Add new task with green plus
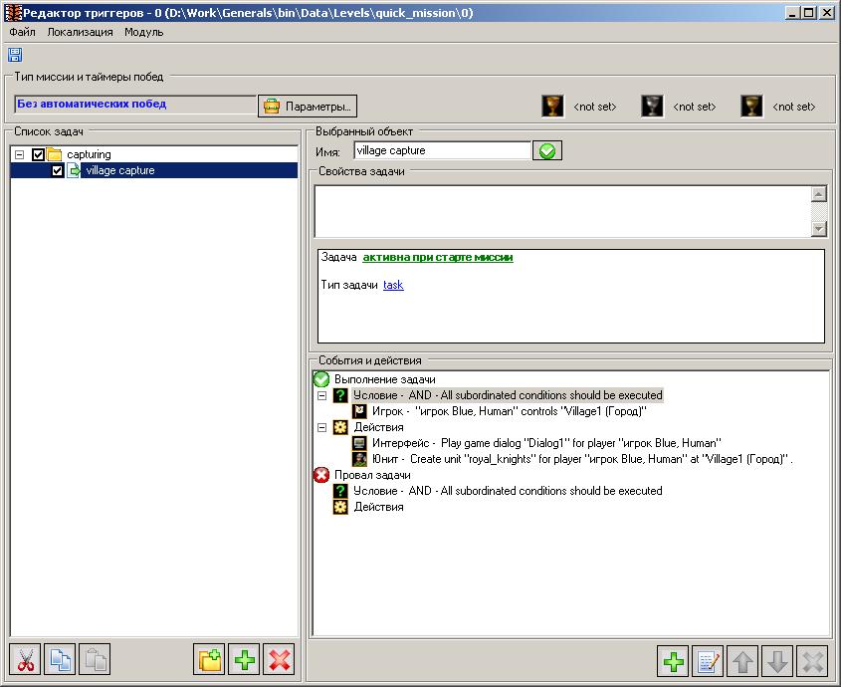 pyautogui.click(x=244, y=659)
